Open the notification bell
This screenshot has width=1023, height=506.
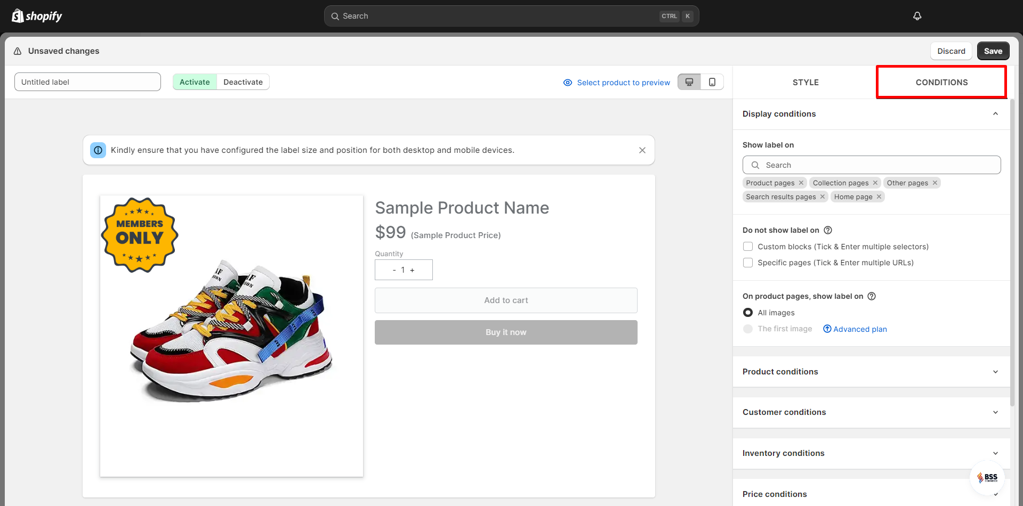pos(916,15)
